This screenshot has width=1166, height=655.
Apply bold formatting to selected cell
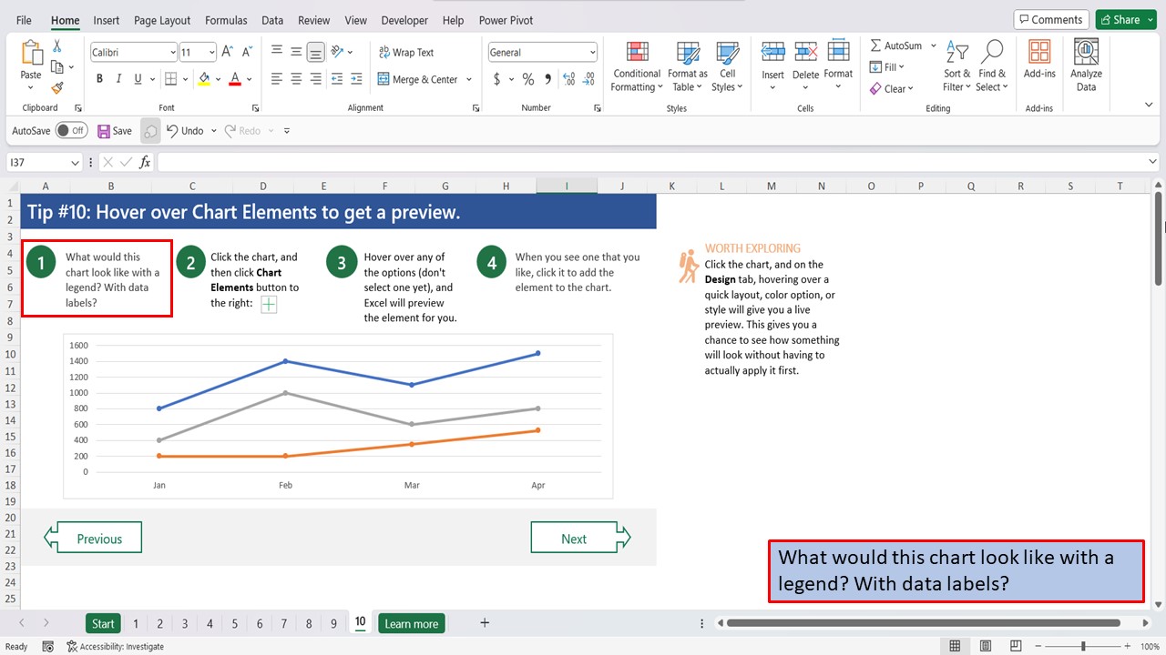pyautogui.click(x=99, y=79)
